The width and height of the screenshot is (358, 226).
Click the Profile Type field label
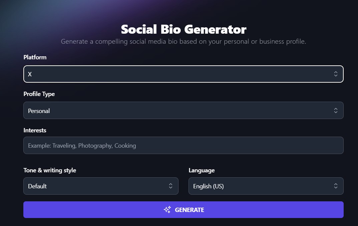pos(39,94)
